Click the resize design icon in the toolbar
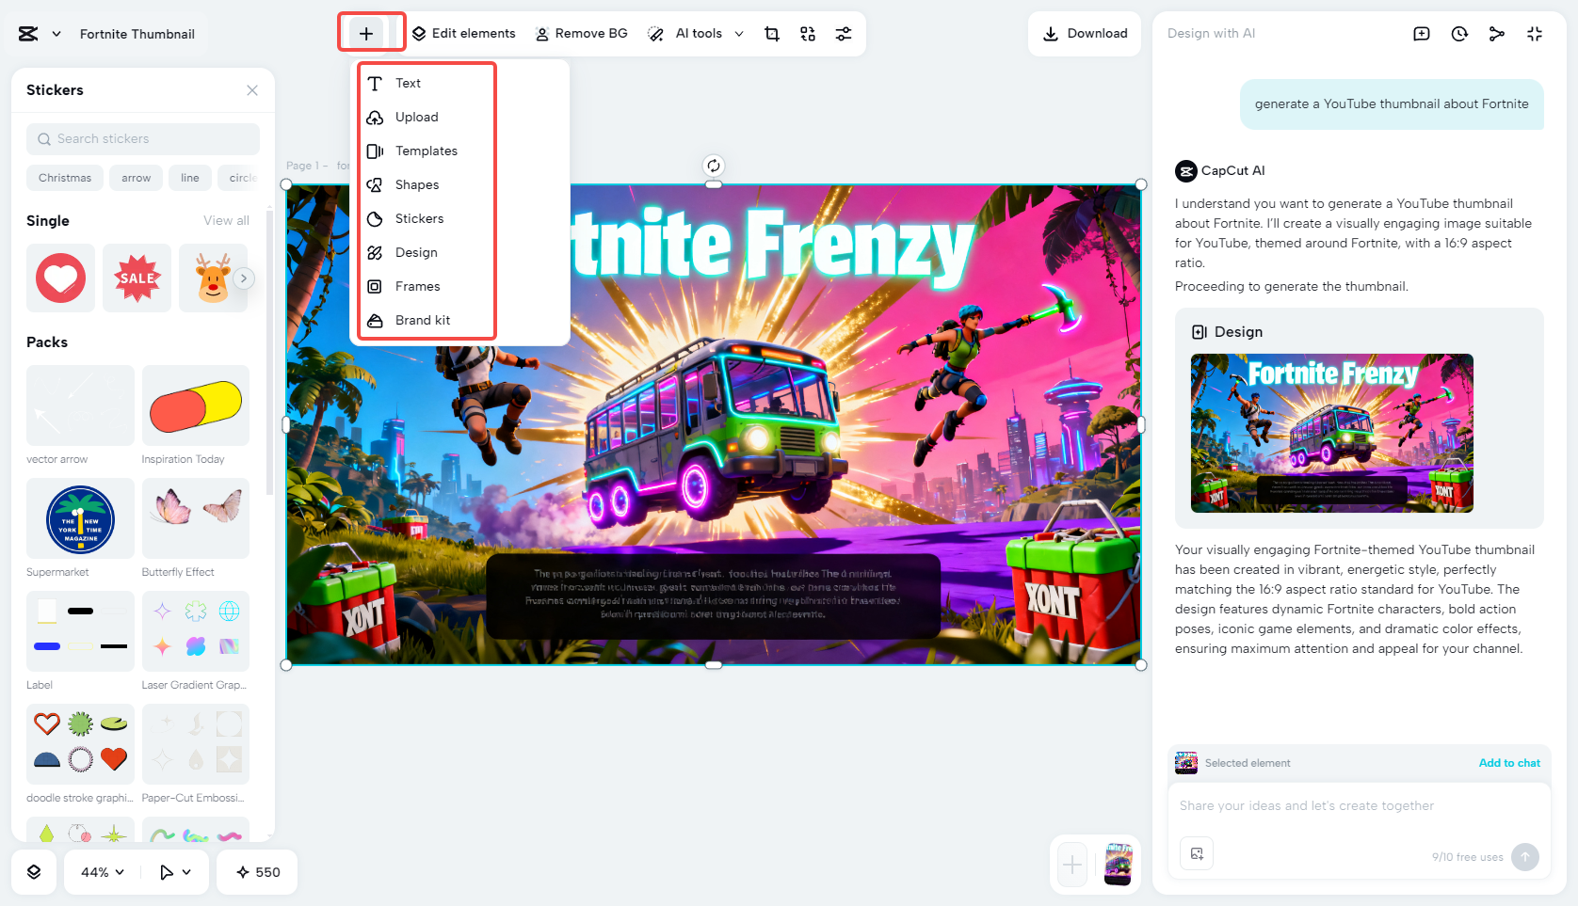This screenshot has height=906, width=1578. pyautogui.click(x=807, y=33)
